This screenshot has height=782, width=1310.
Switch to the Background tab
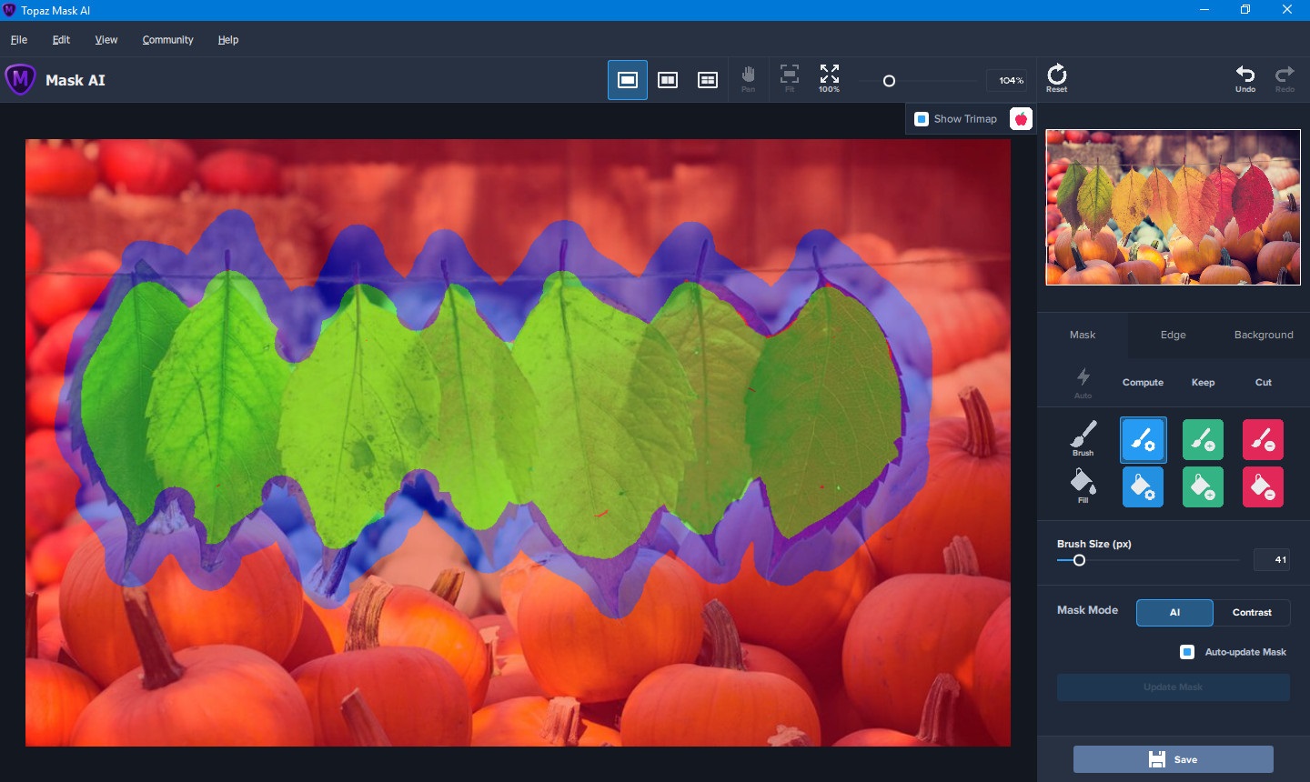pos(1264,335)
